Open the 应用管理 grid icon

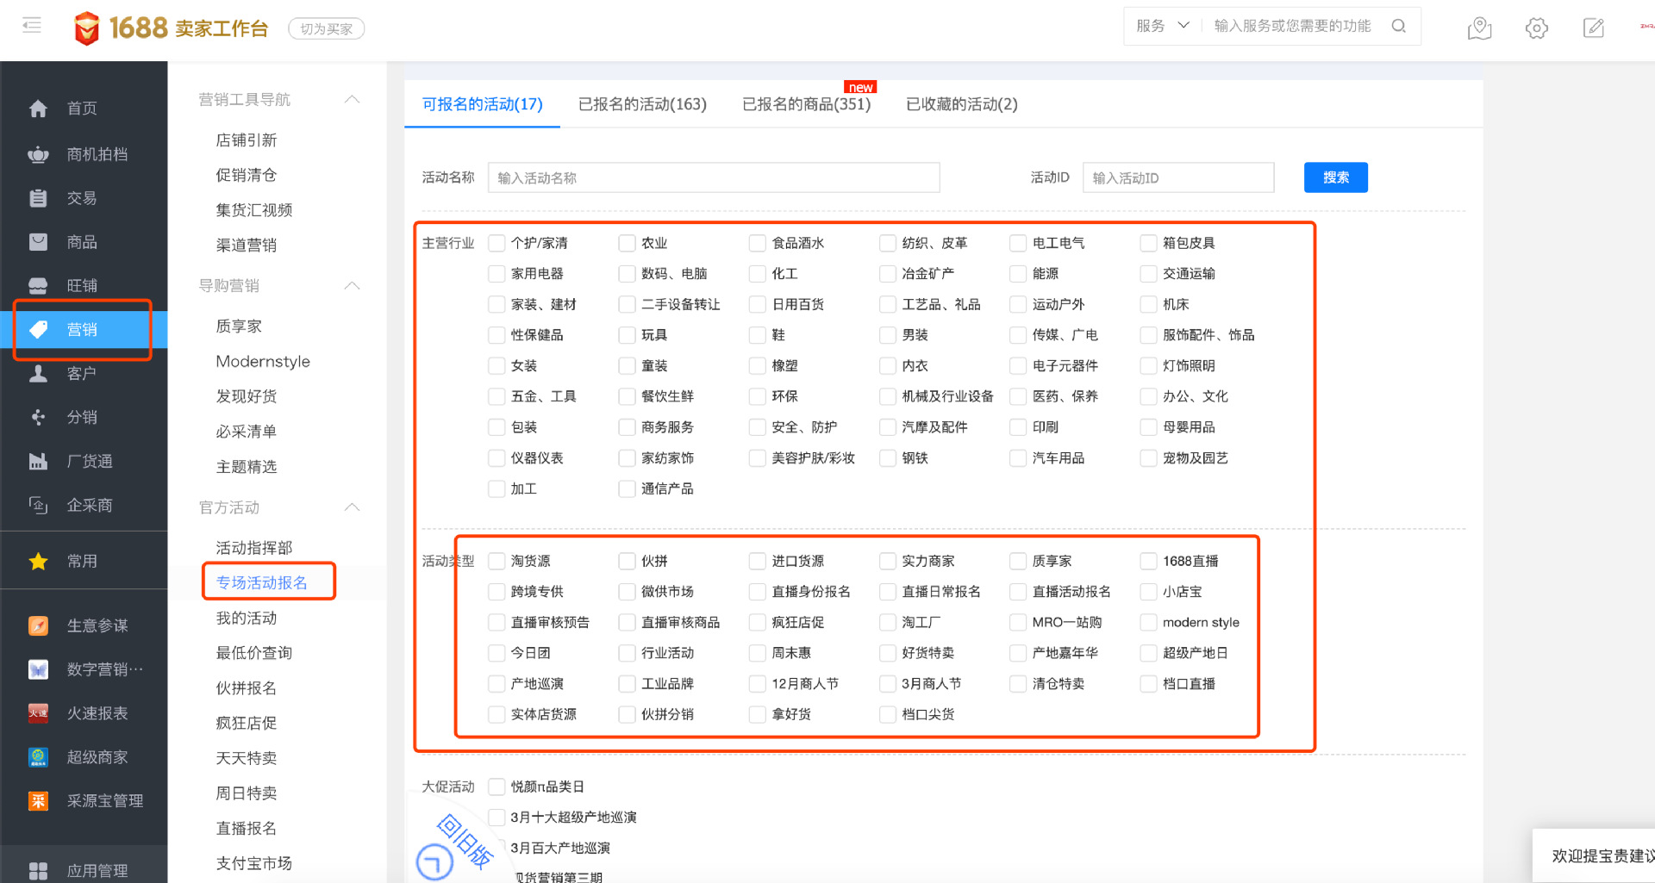pyautogui.click(x=38, y=871)
